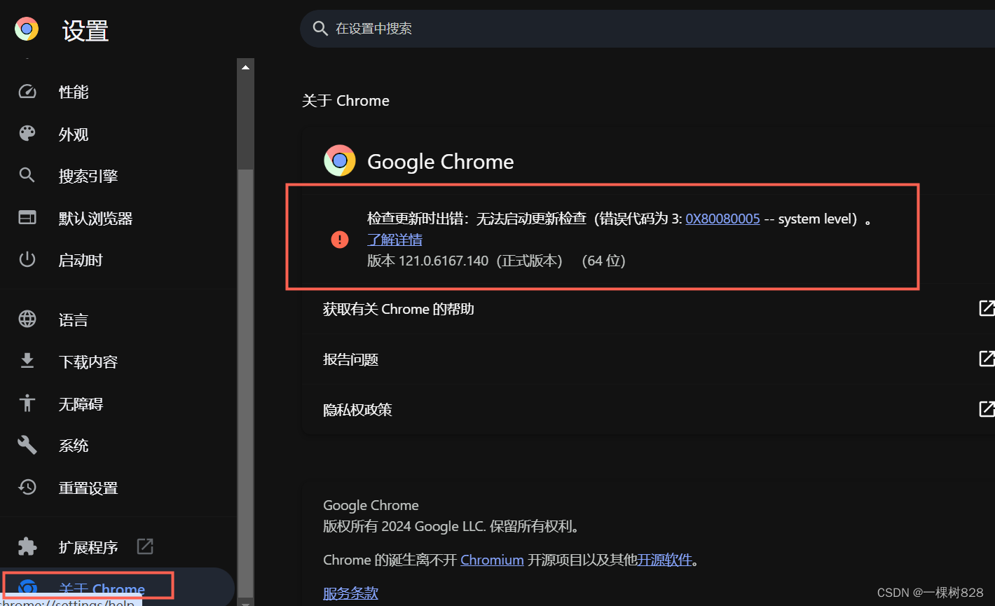The image size is (995, 606).
Task: Open the 开源软件 link
Action: coord(664,560)
